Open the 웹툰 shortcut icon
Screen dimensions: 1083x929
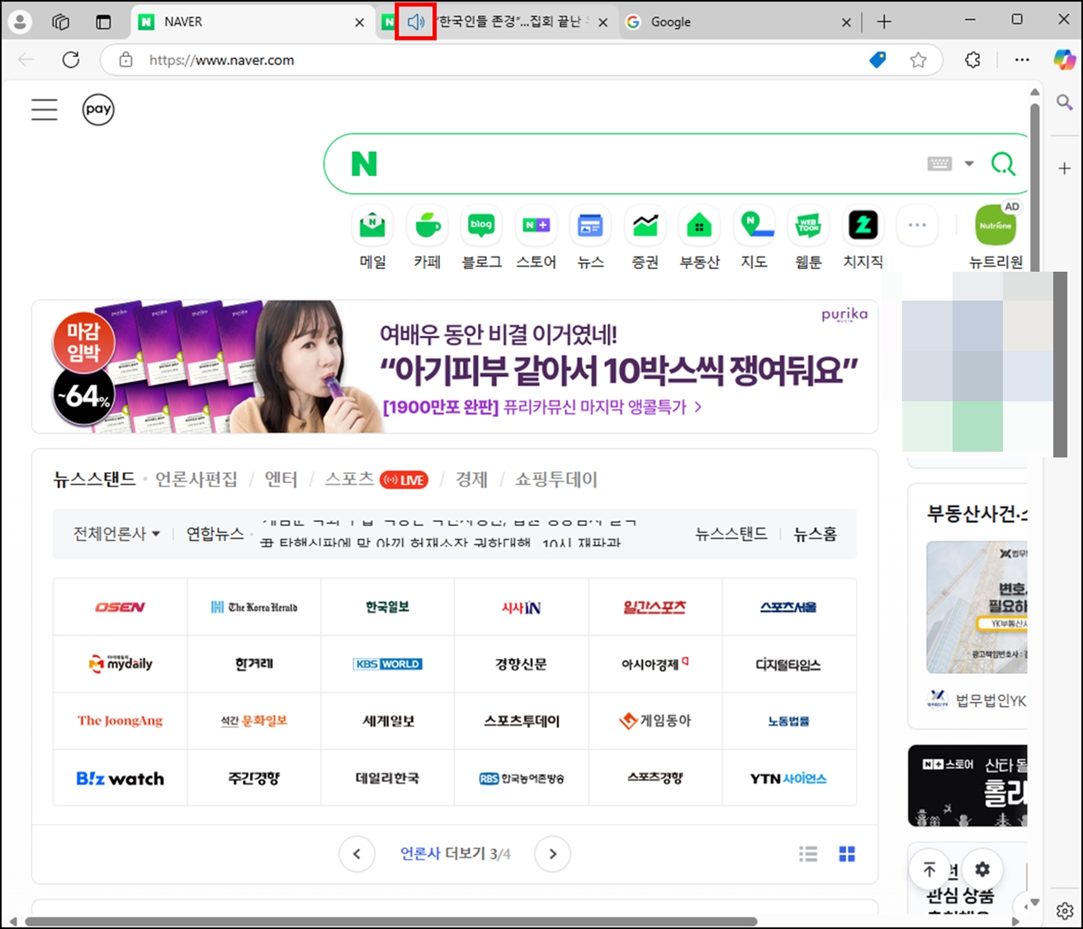pos(808,225)
